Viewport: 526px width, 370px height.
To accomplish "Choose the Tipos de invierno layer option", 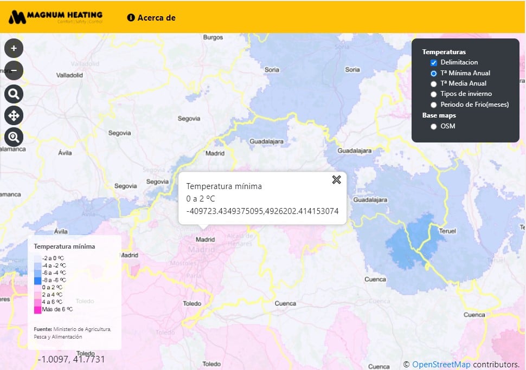I will tap(433, 94).
